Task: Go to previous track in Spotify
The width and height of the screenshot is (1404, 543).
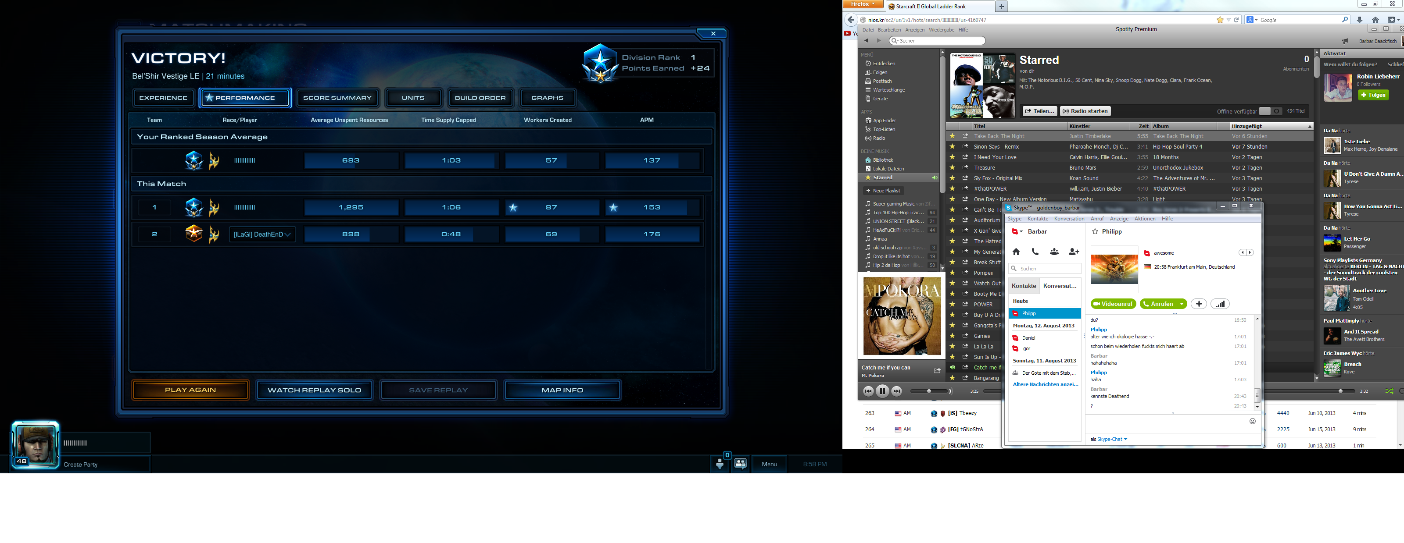Action: coord(868,391)
